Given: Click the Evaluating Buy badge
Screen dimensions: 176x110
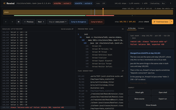Looking at the screenshot, I should point(158,3).
